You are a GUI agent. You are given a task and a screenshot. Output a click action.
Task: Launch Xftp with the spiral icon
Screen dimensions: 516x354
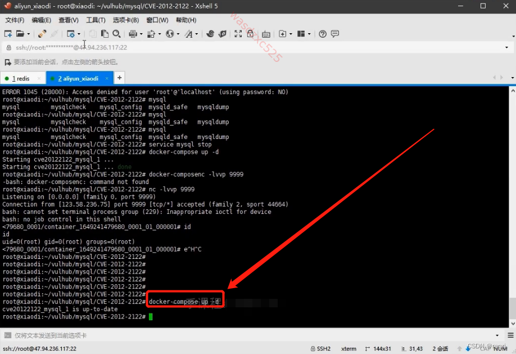(210, 34)
